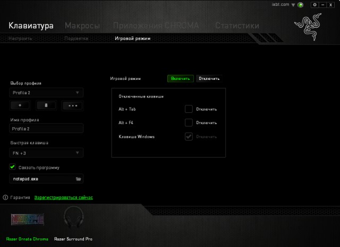Expand the ixbt.com account dropdown arrow

point(294,5)
